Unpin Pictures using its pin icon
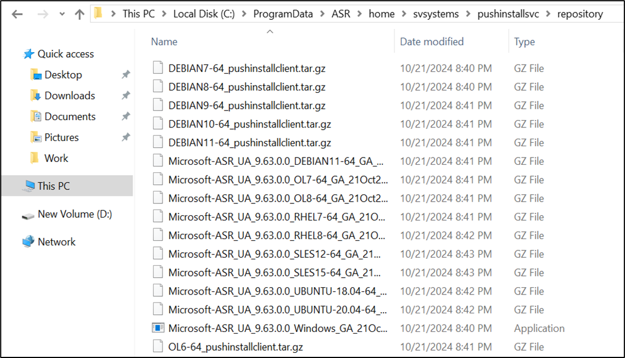 pyautogui.click(x=126, y=138)
